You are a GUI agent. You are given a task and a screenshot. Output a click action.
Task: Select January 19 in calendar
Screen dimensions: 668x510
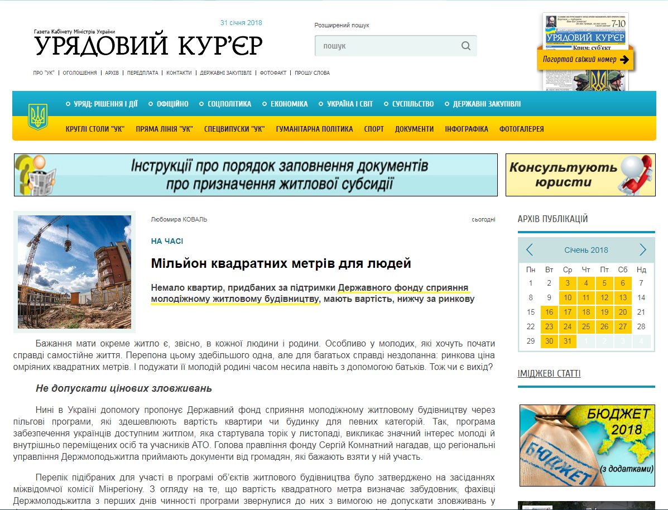tap(604, 312)
